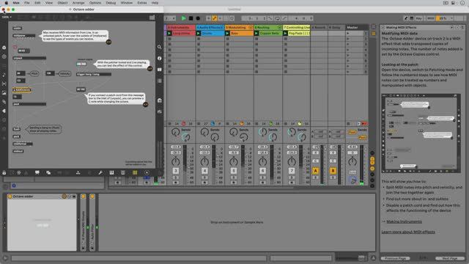
Task: Launch the Fog Pads clip
Action: tap(285, 33)
